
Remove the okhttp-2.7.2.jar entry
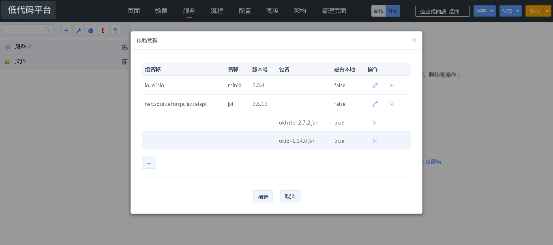(375, 123)
